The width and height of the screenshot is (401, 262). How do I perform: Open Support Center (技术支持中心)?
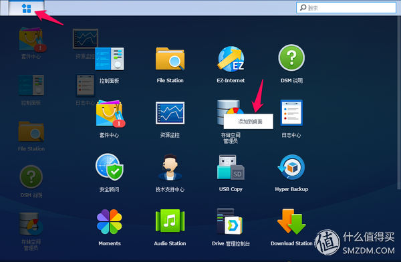(170, 167)
